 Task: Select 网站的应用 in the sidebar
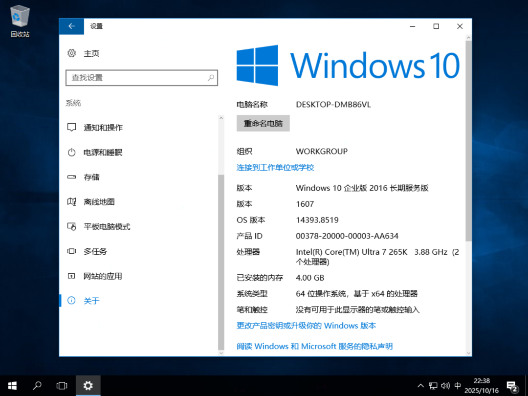click(139, 276)
